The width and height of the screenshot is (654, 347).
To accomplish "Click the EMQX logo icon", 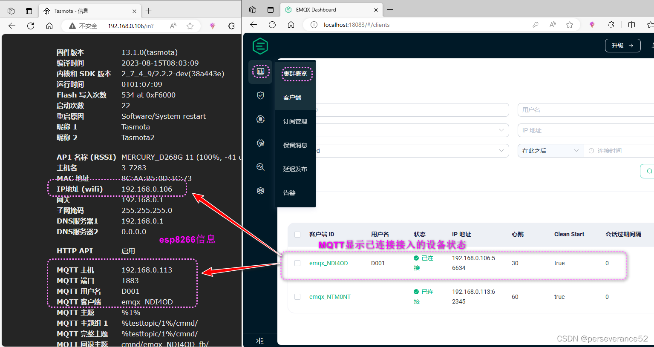I will pyautogui.click(x=260, y=46).
